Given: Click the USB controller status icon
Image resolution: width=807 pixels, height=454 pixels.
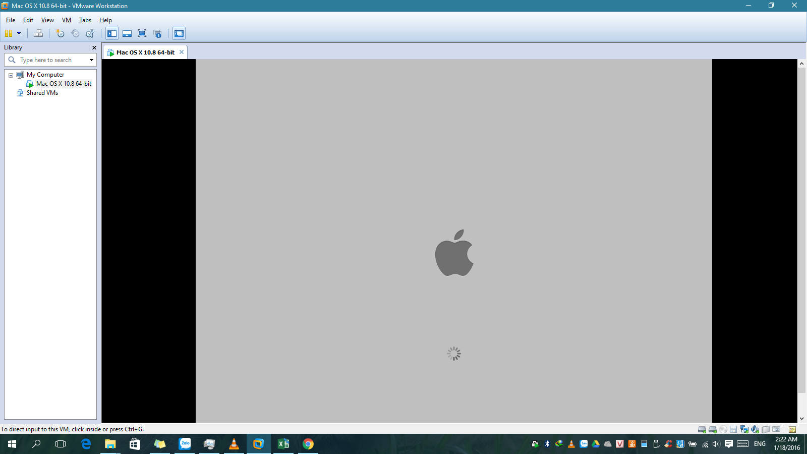Looking at the screenshot, I should pyautogui.click(x=765, y=429).
